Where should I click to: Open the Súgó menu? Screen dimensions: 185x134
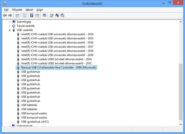click(40, 10)
